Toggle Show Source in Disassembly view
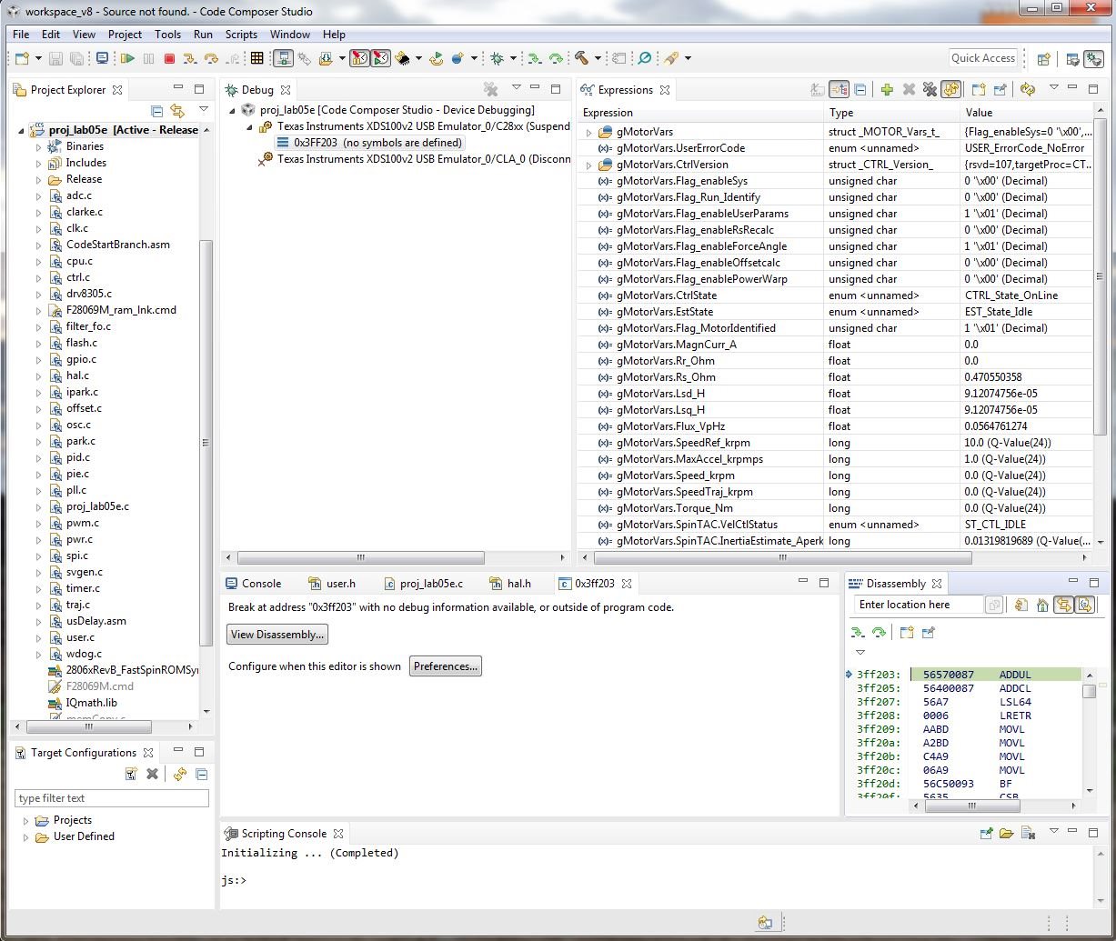 (1085, 605)
